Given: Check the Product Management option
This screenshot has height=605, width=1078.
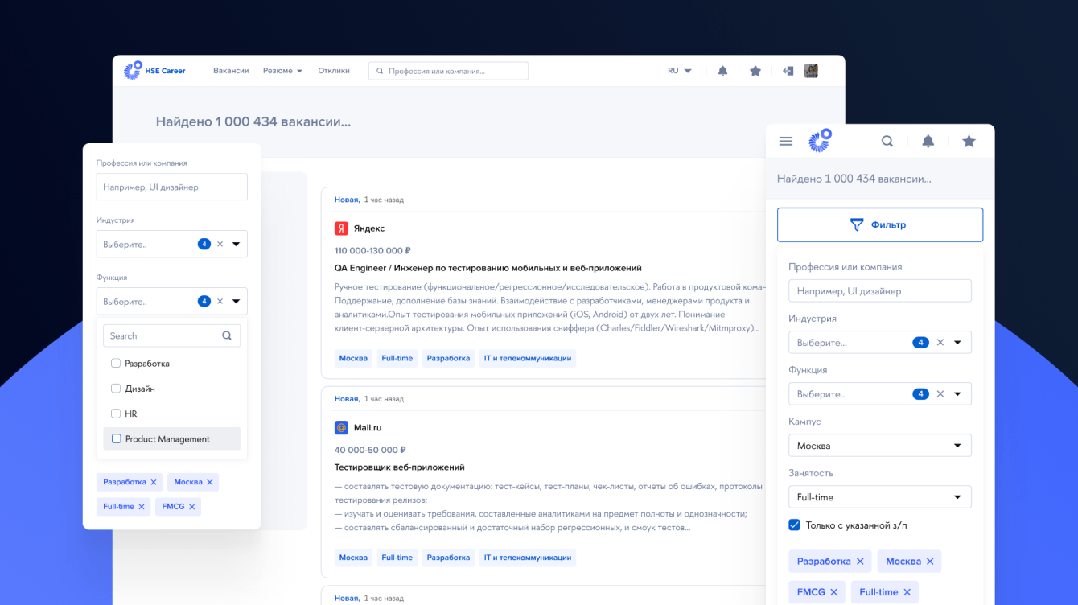Looking at the screenshot, I should click(x=117, y=439).
